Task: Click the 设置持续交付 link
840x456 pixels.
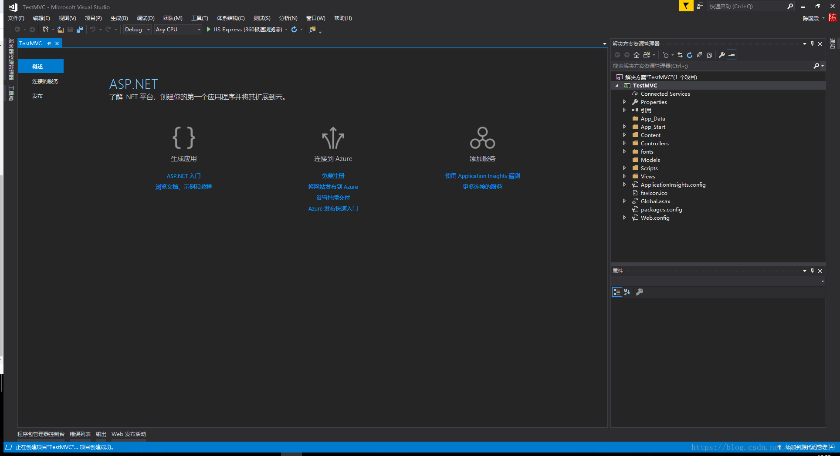Action: tap(333, 198)
